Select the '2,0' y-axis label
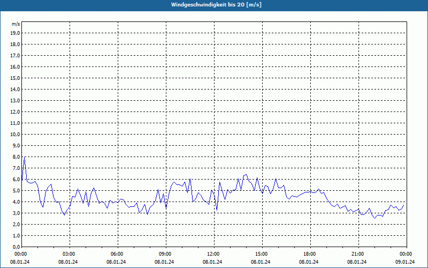This screenshot has height=268, width=428. [x=16, y=224]
